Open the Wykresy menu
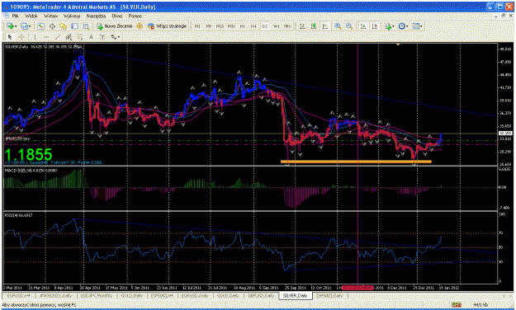Viewport: 516px width, 310px height. click(72, 16)
